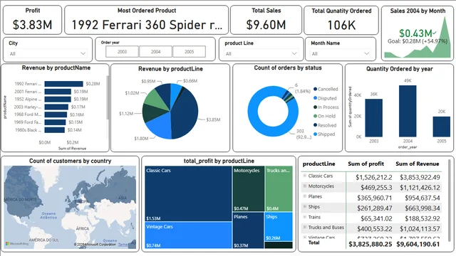This screenshot has height=256, width=456.
Task: Click the Resolved legend color dot
Action: [x=315, y=125]
